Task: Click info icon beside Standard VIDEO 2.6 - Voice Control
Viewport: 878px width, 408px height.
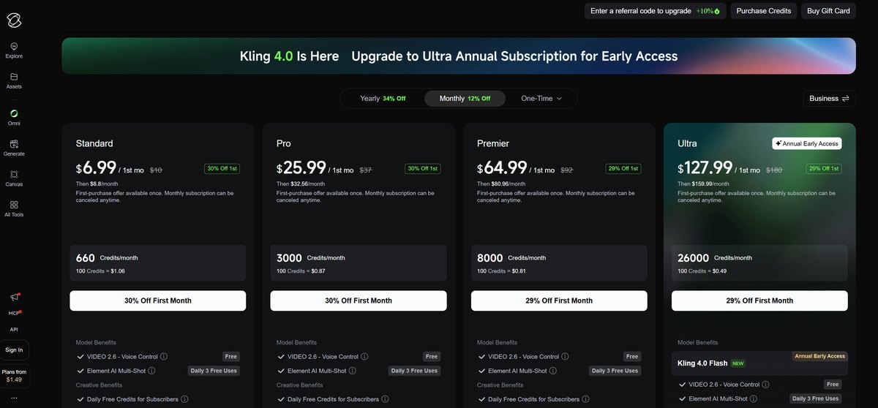Action: pos(164,357)
